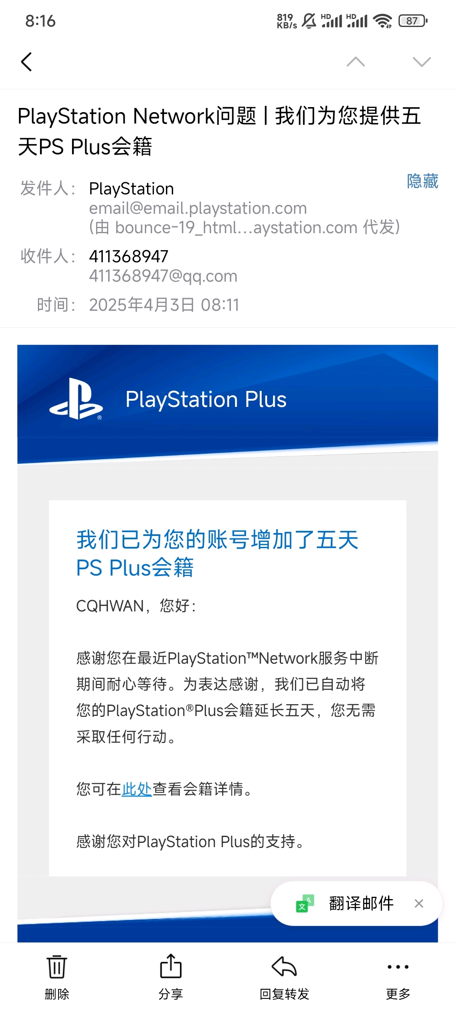
Task: Open the 此处 membership details link
Action: 136,789
